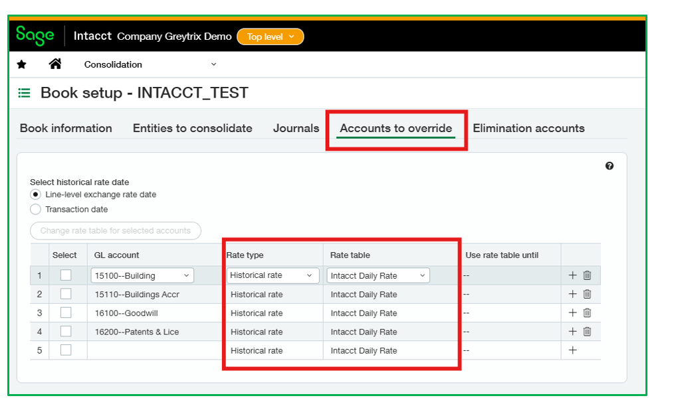Click Intacct Daily Rate in Buildings Accr row
676x414 pixels.
tap(364, 295)
